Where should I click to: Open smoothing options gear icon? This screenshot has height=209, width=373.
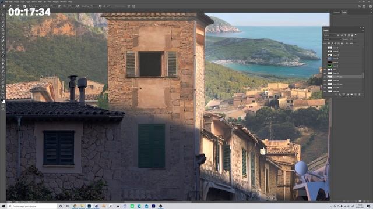pyautogui.click(x=100, y=6)
